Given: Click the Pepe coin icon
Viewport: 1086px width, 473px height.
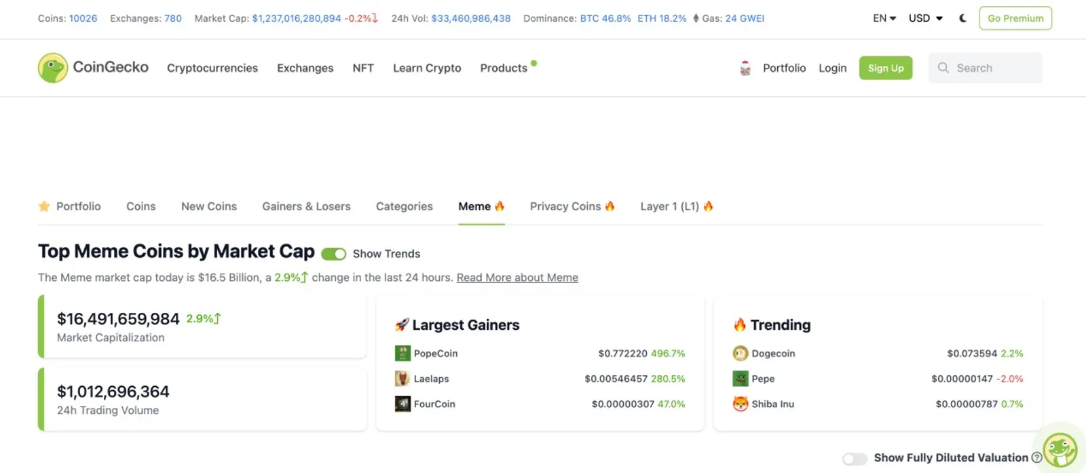Looking at the screenshot, I should click(x=741, y=379).
